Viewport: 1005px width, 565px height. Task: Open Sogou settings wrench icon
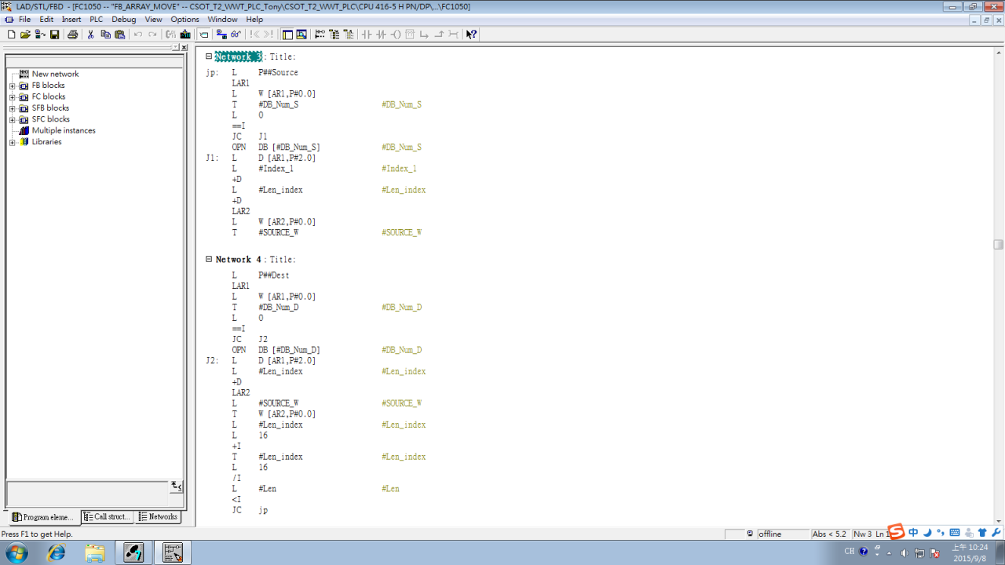(996, 533)
